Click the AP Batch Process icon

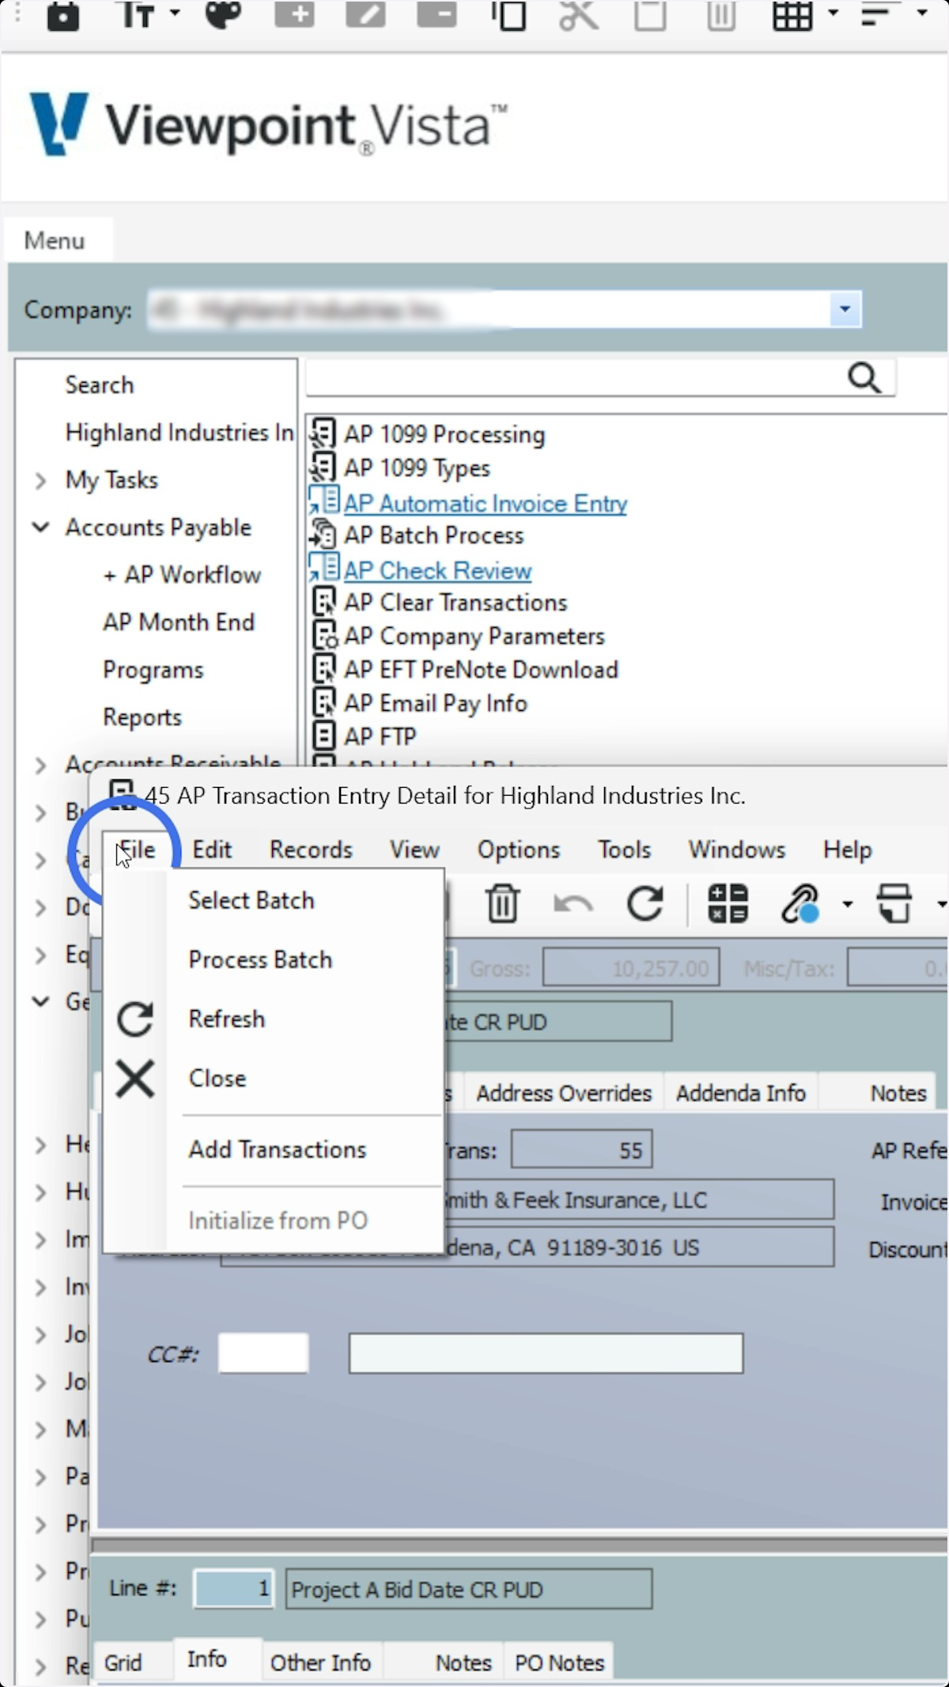(323, 535)
